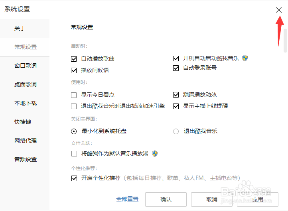Uncheck 播放问候语 checkbox

click(x=74, y=70)
